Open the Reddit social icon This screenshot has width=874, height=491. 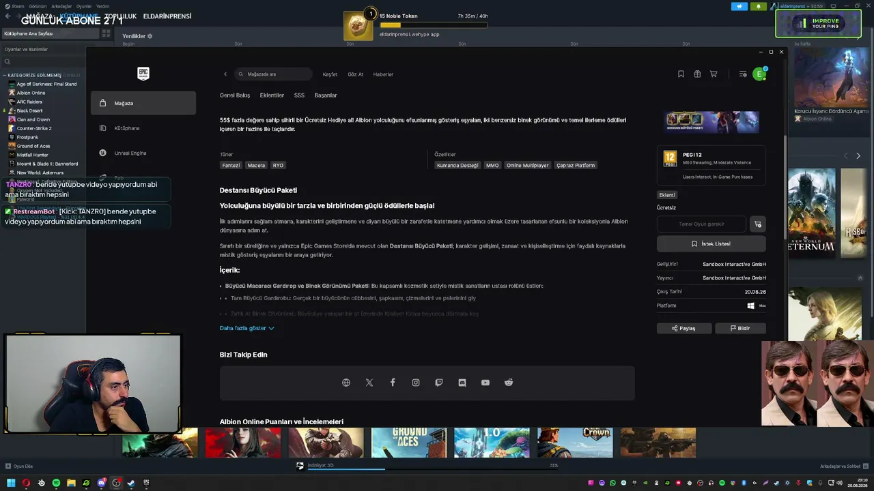[509, 383]
